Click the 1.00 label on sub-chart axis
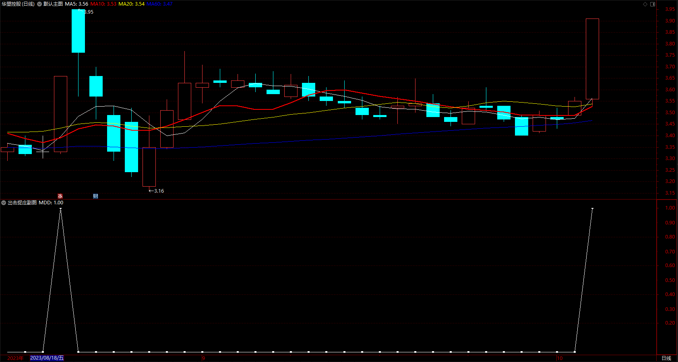This screenshot has height=362, width=678. tap(670, 208)
